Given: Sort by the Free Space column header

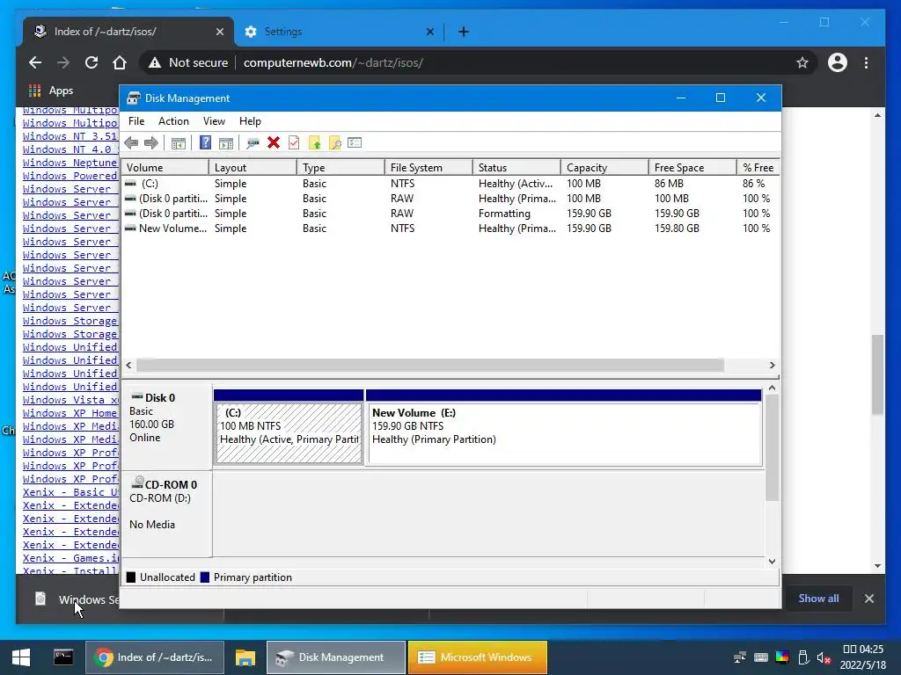Looking at the screenshot, I should click(x=692, y=168).
